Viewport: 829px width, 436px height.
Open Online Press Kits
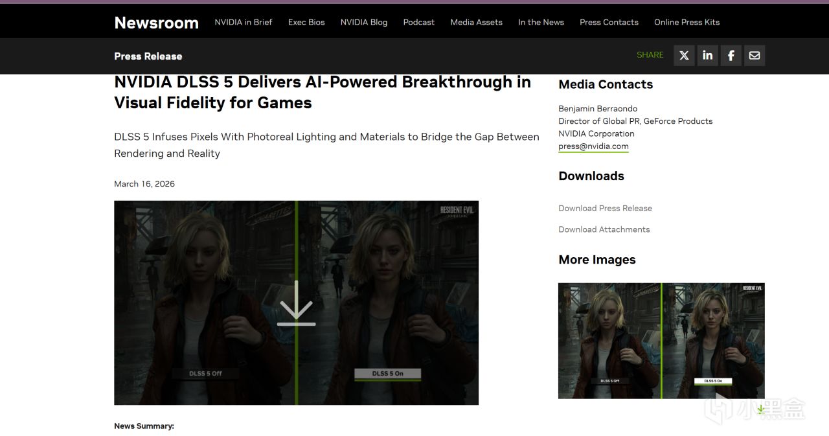tap(687, 22)
